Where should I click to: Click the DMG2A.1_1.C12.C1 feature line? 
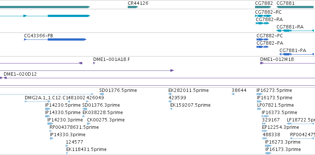click(37, 101)
